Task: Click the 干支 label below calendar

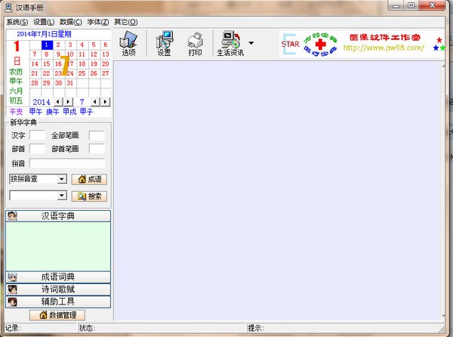Action: click(16, 112)
